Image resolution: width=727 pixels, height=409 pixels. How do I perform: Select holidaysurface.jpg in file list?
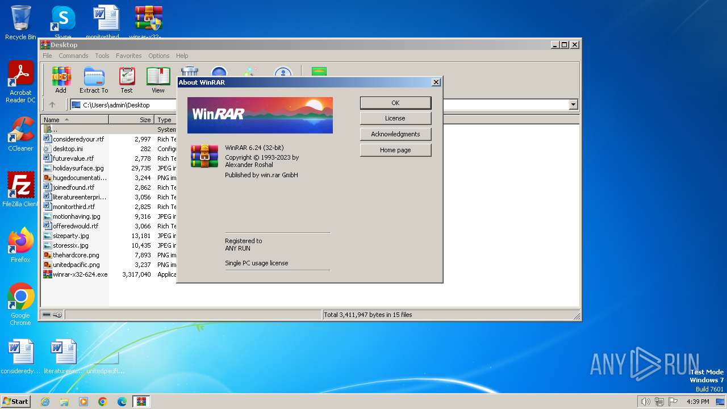point(78,168)
